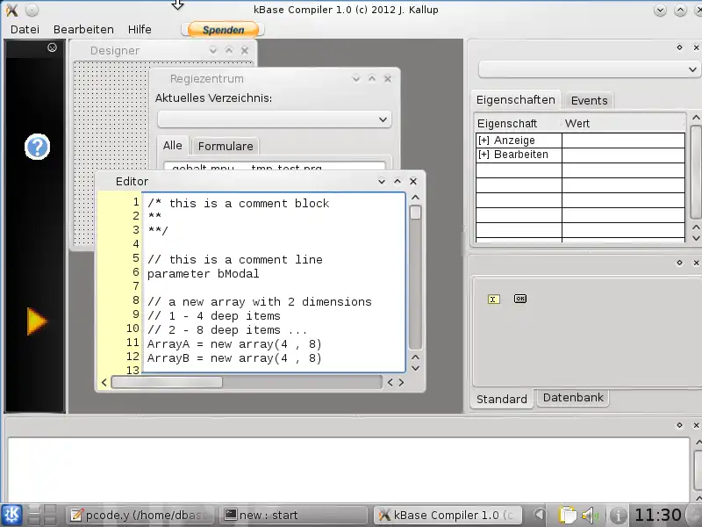Screen dimensions: 702x527
Task: Click the yellow run arrow icon
Action: click(x=37, y=321)
